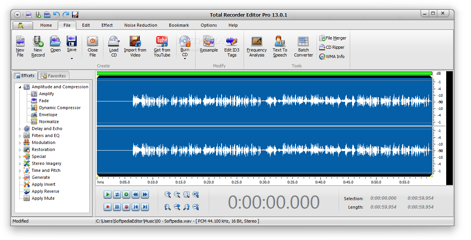Click the Skip to End button
Image resolution: width=471 pixels, height=240 pixels.
click(145, 207)
